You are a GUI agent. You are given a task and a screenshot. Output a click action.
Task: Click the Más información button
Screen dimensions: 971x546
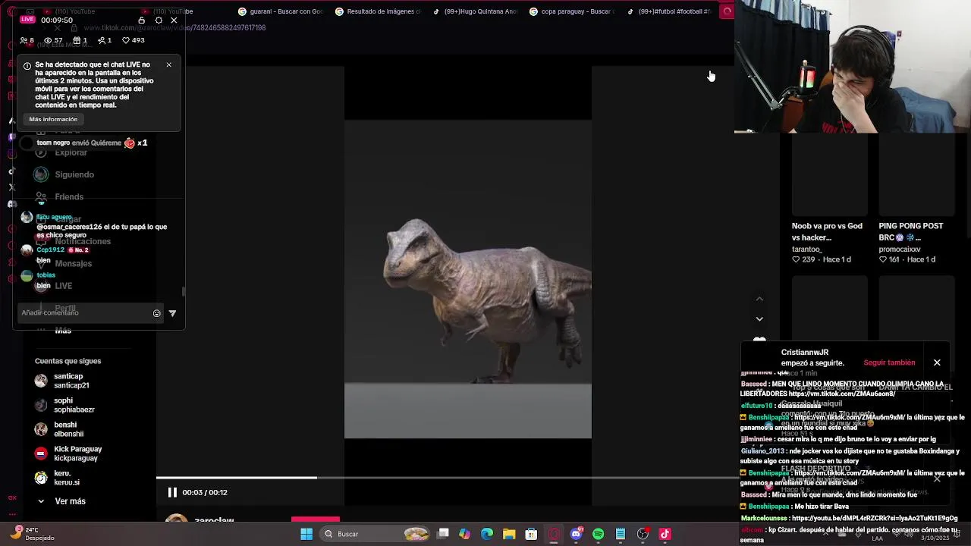coord(53,119)
